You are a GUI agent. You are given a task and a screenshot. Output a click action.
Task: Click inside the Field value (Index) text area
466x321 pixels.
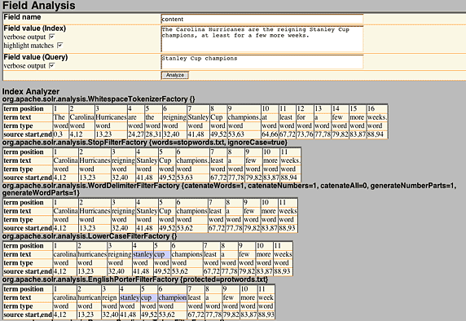click(x=262, y=38)
